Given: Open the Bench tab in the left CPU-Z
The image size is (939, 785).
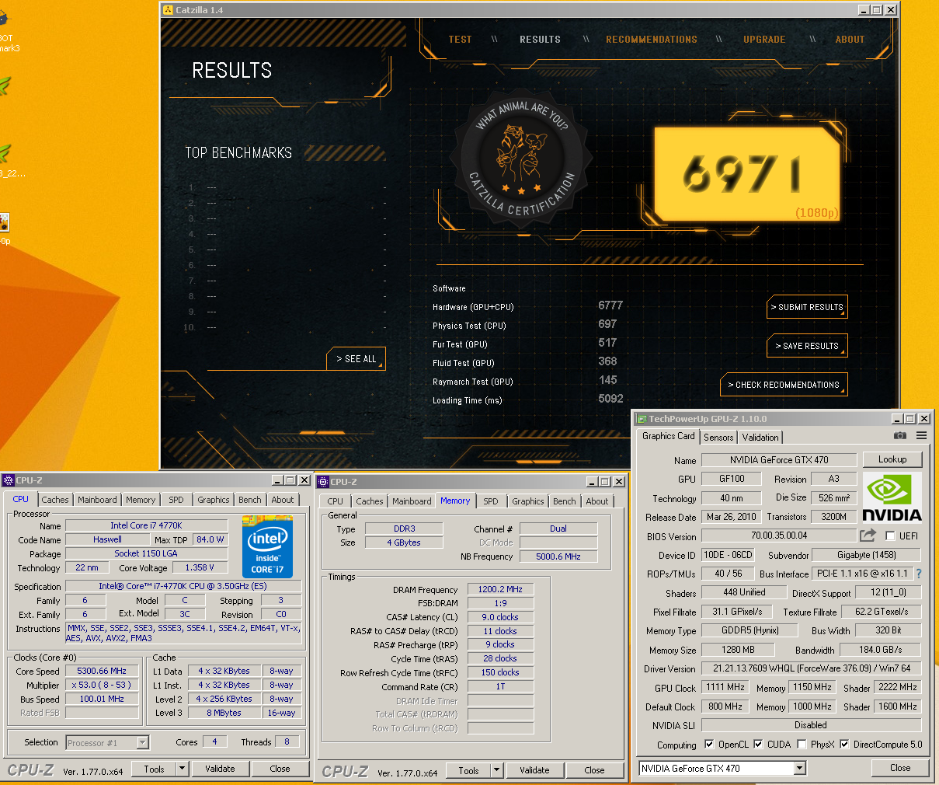Looking at the screenshot, I should [x=250, y=500].
